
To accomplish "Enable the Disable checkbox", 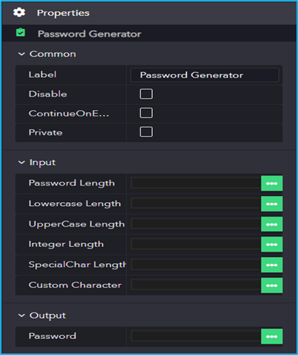I will pos(146,94).
